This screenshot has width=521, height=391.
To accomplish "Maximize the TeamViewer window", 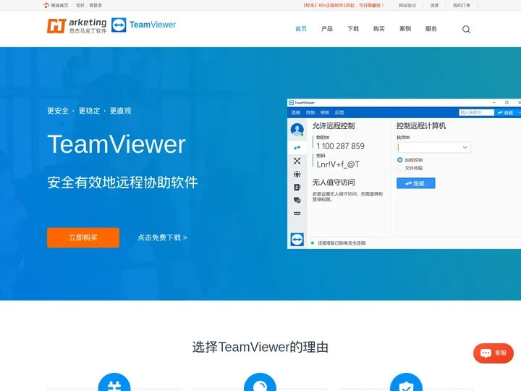I will [507, 103].
